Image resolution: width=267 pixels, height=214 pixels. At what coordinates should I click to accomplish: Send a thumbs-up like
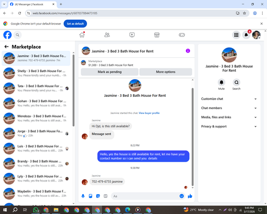pos(190,196)
